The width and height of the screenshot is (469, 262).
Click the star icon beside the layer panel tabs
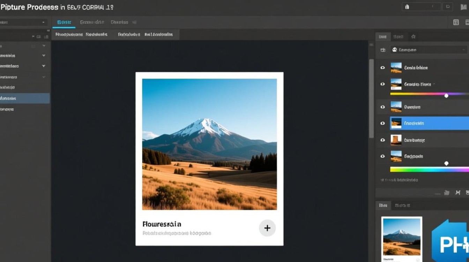click(413, 36)
